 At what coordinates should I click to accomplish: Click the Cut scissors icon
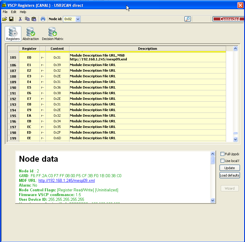[x=20, y=19]
